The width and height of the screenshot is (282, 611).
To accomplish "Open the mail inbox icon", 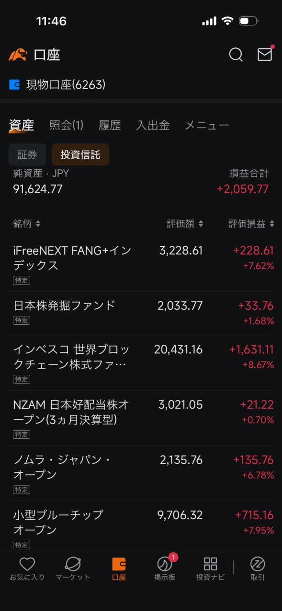I will 265,54.
